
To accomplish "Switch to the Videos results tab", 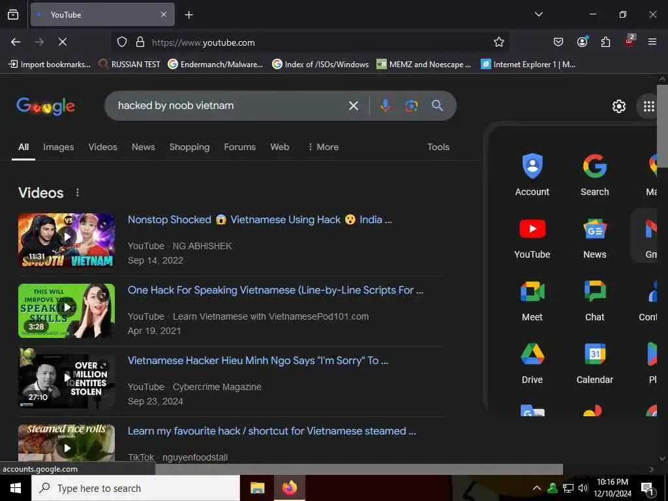I will coord(102,147).
